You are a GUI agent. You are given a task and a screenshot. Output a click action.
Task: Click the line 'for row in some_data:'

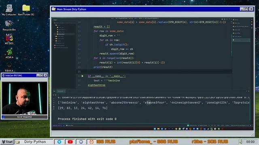109,31
